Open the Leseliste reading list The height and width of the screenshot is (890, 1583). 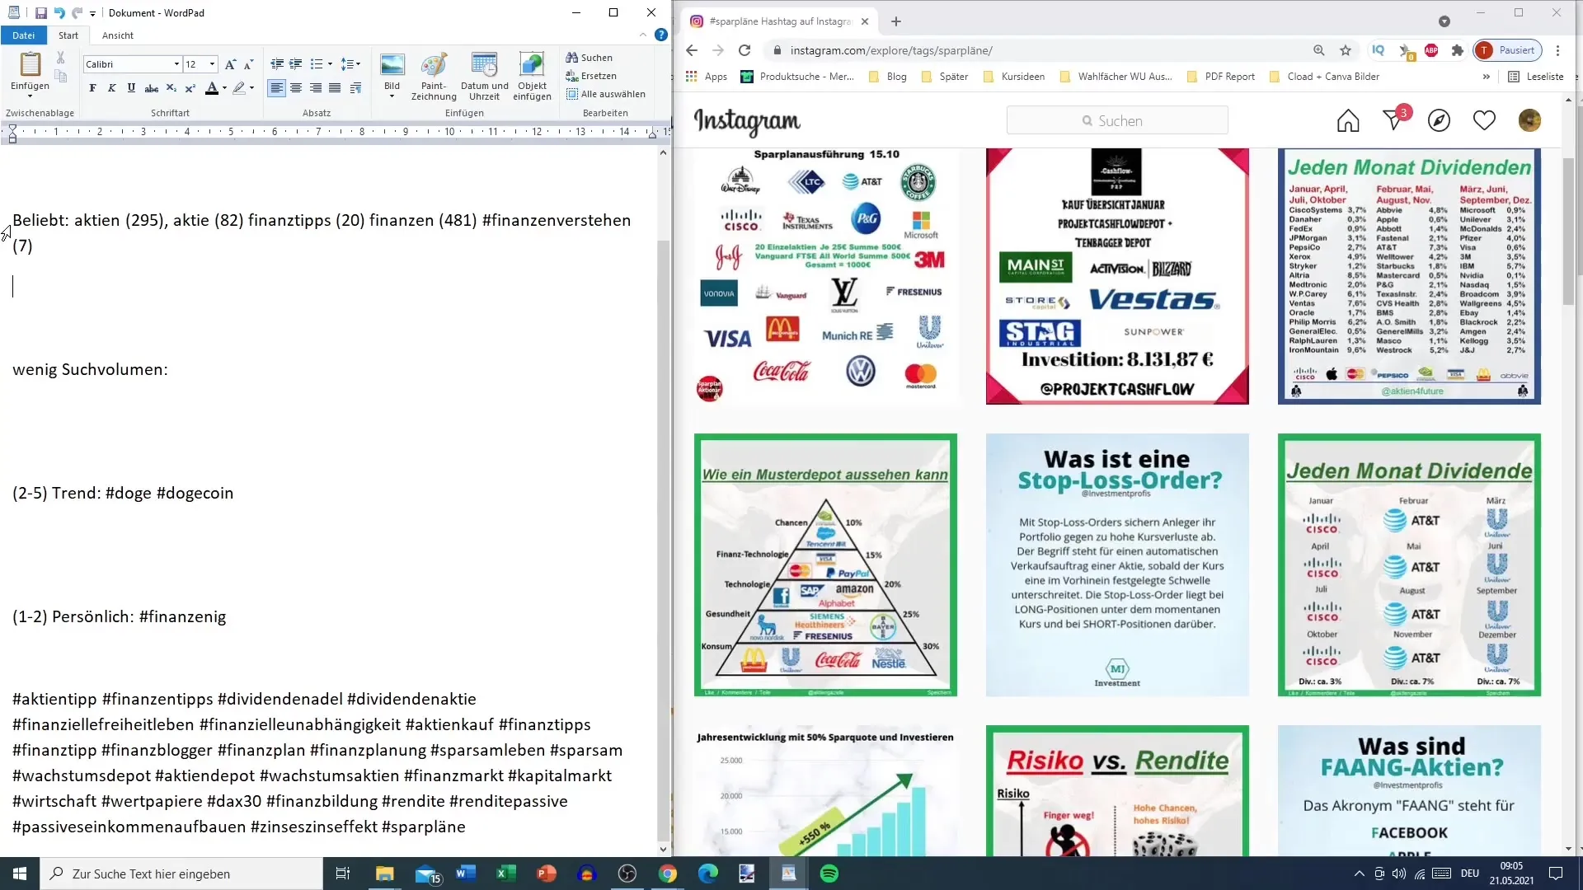tap(1536, 77)
